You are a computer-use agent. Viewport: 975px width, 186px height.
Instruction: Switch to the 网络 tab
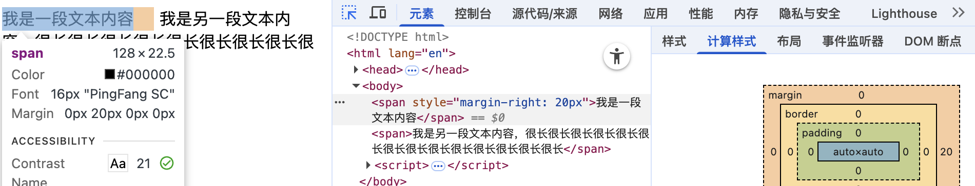(610, 14)
